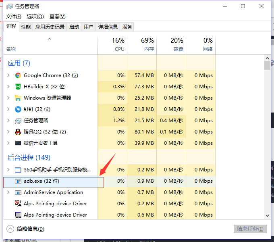
Task: Sort processes by the 磁盘 column
Action: pyautogui.click(x=171, y=45)
